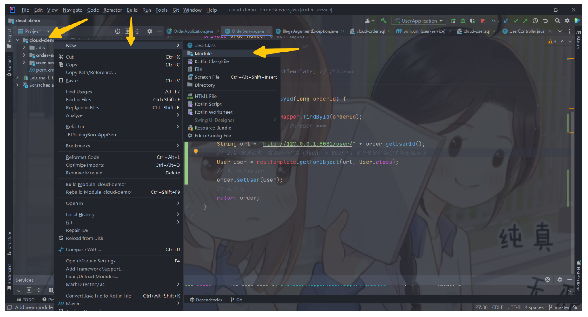Image resolution: width=588 pixels, height=317 pixels.
Task: Close the OrderService.java tab
Action: click(269, 31)
